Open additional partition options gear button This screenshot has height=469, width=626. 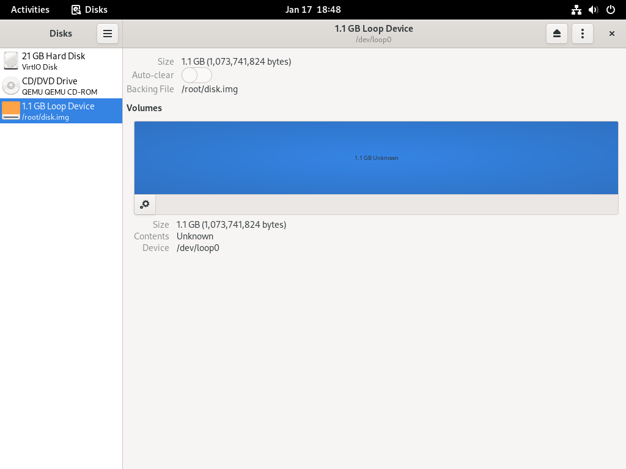pos(145,205)
